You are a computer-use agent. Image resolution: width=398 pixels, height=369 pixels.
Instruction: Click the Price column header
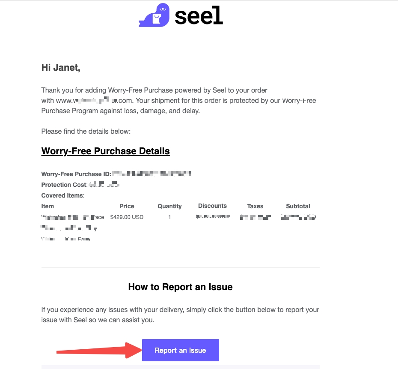point(127,206)
